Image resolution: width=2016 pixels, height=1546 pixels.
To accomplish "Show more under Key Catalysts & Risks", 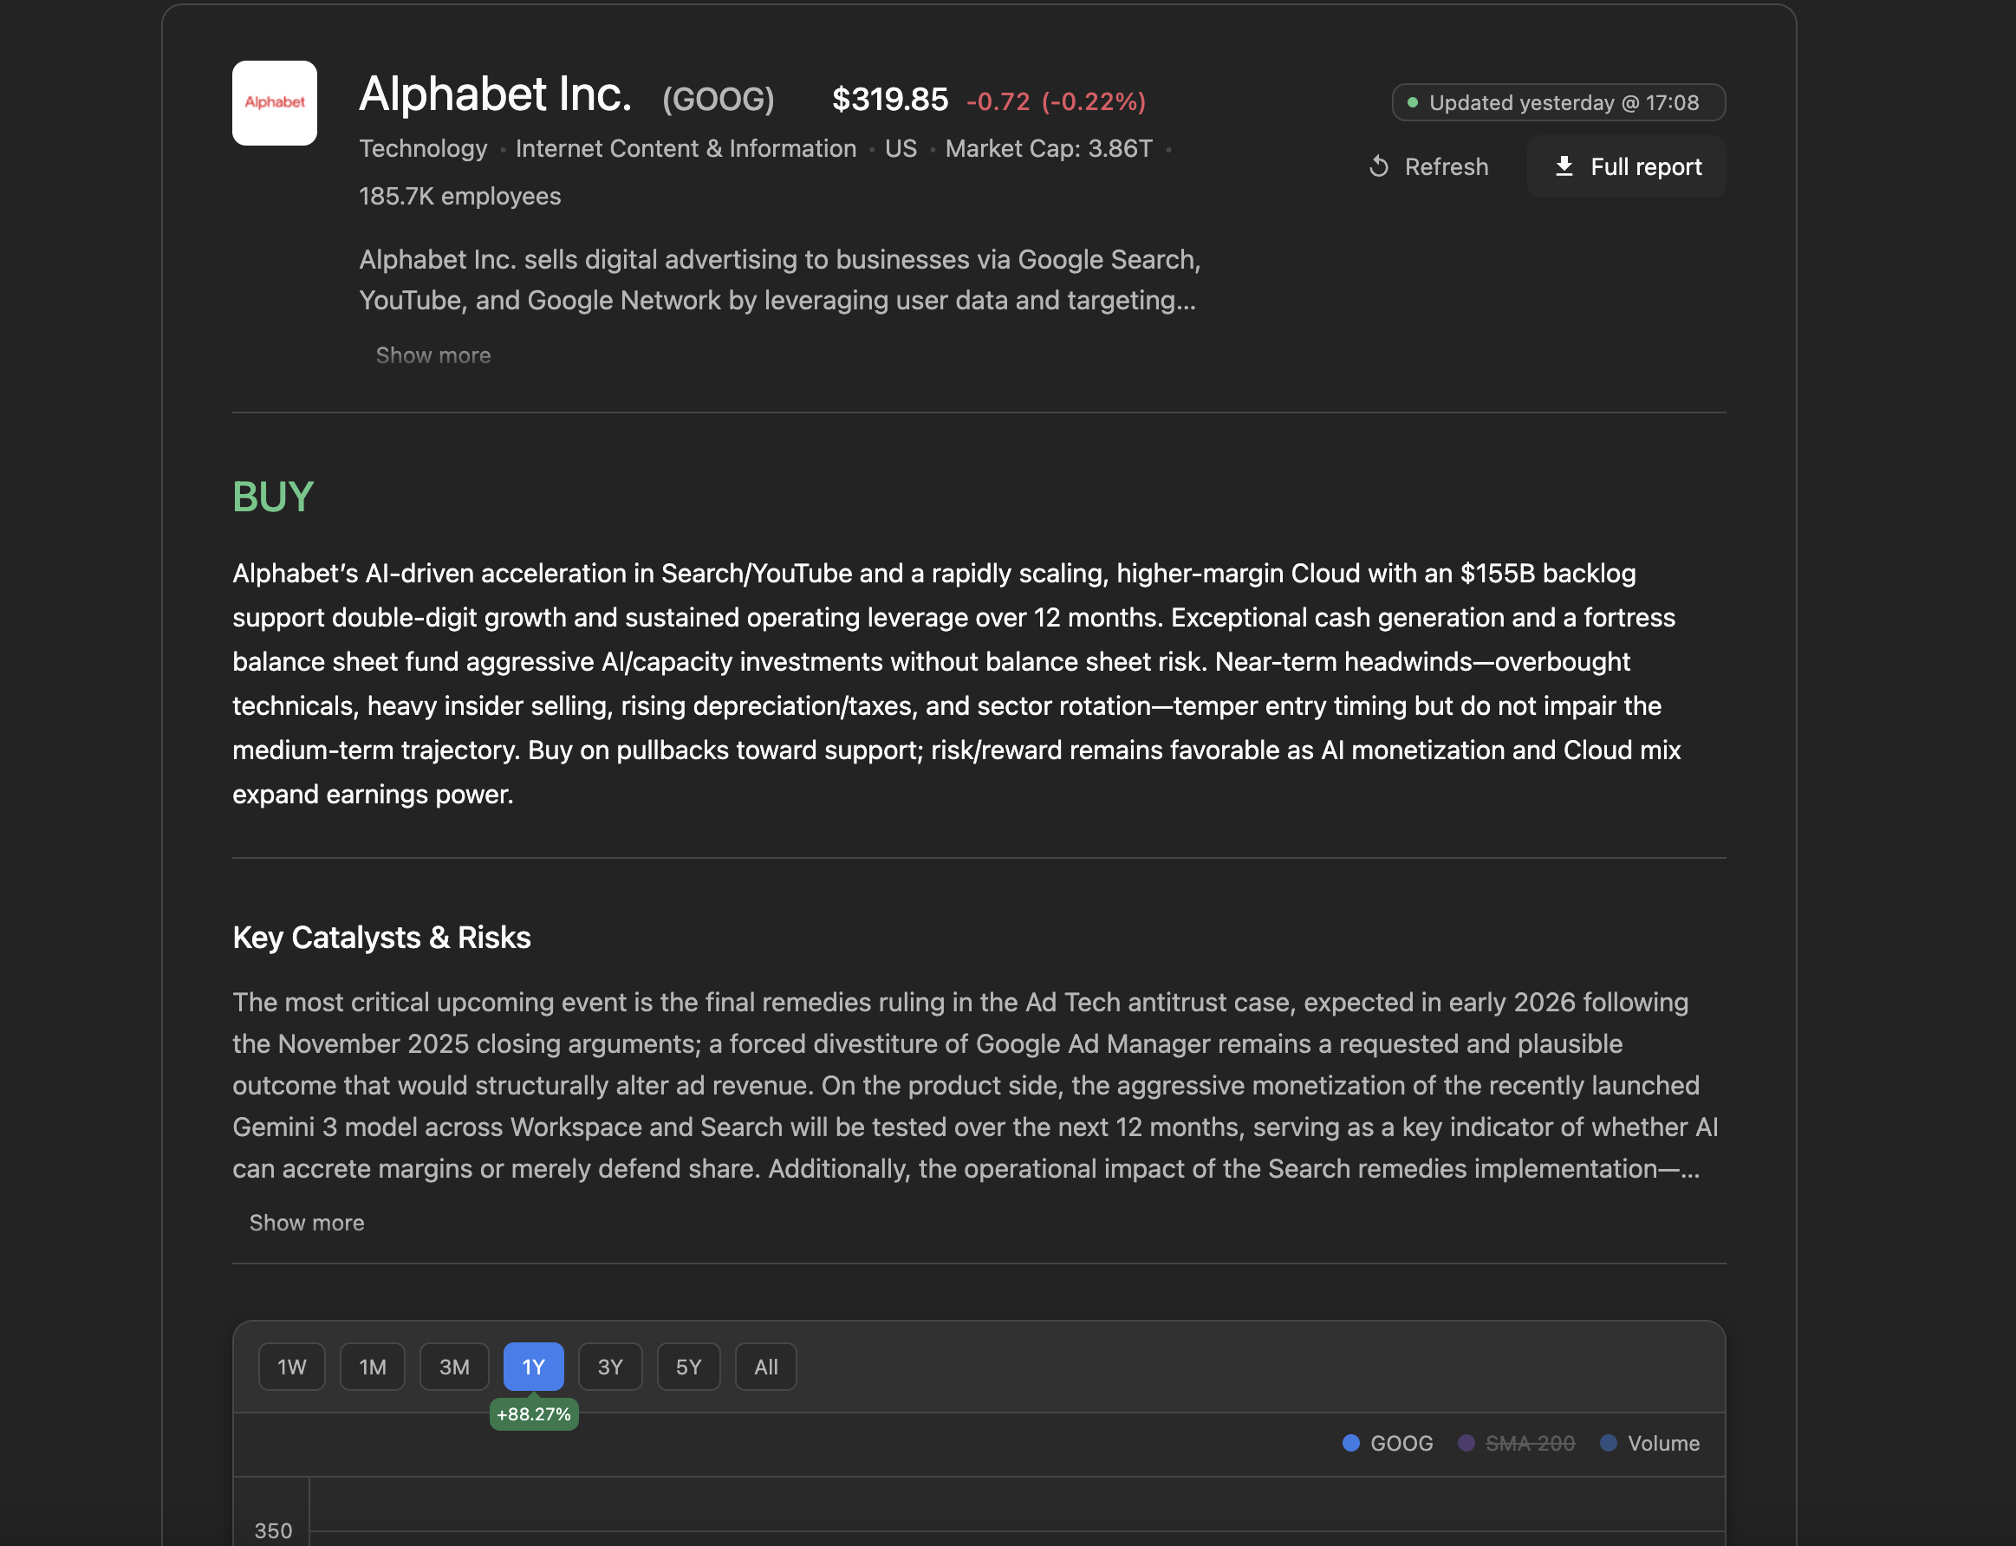I will pyautogui.click(x=308, y=1222).
